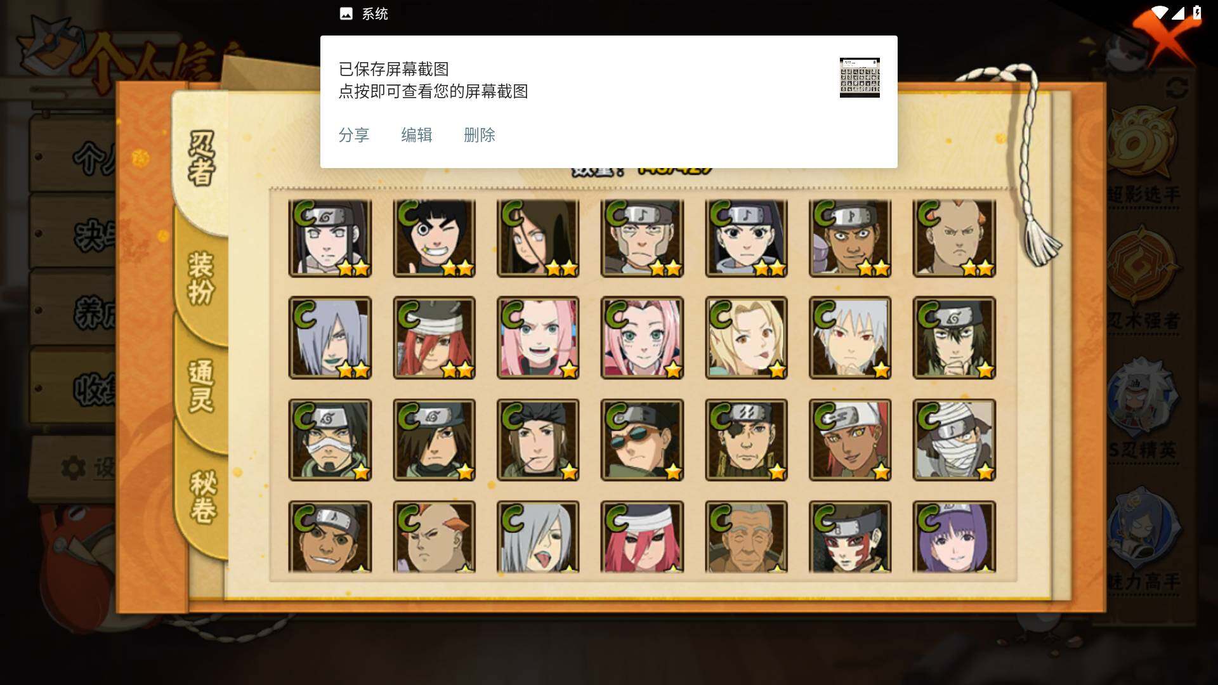
Task: Choose the white-haired red-eyed ninja portrait
Action: tap(850, 338)
